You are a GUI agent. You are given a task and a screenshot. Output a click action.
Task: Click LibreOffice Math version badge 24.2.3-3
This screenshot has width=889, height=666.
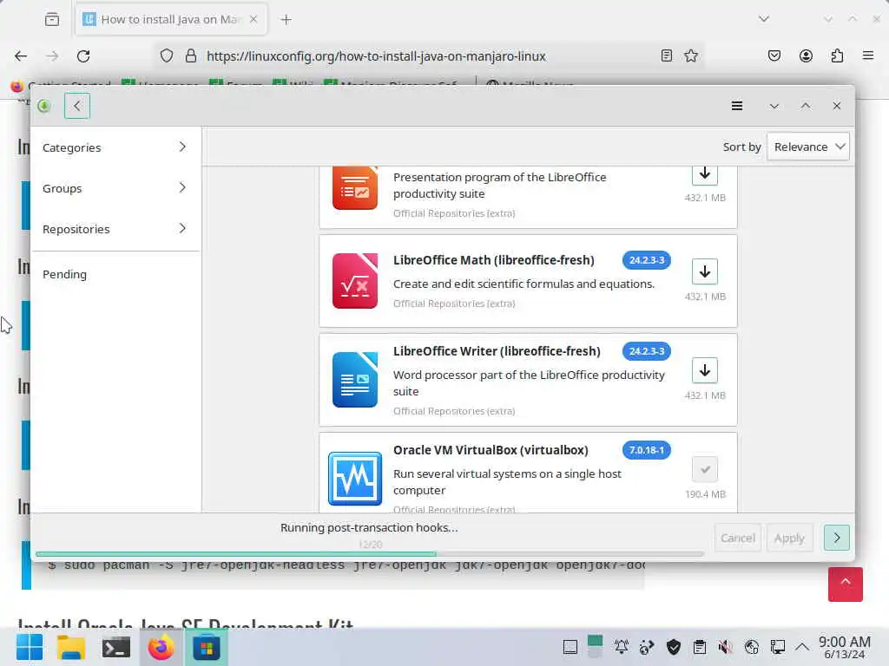click(x=646, y=260)
